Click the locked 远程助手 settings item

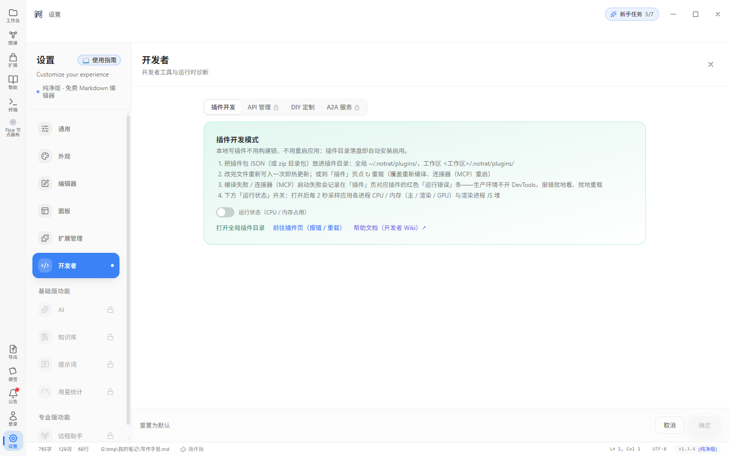(76, 436)
